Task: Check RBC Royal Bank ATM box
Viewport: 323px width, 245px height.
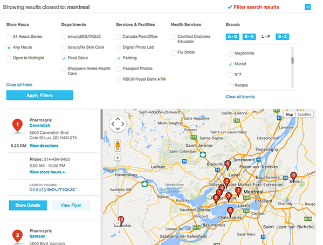Action: tap(119, 80)
